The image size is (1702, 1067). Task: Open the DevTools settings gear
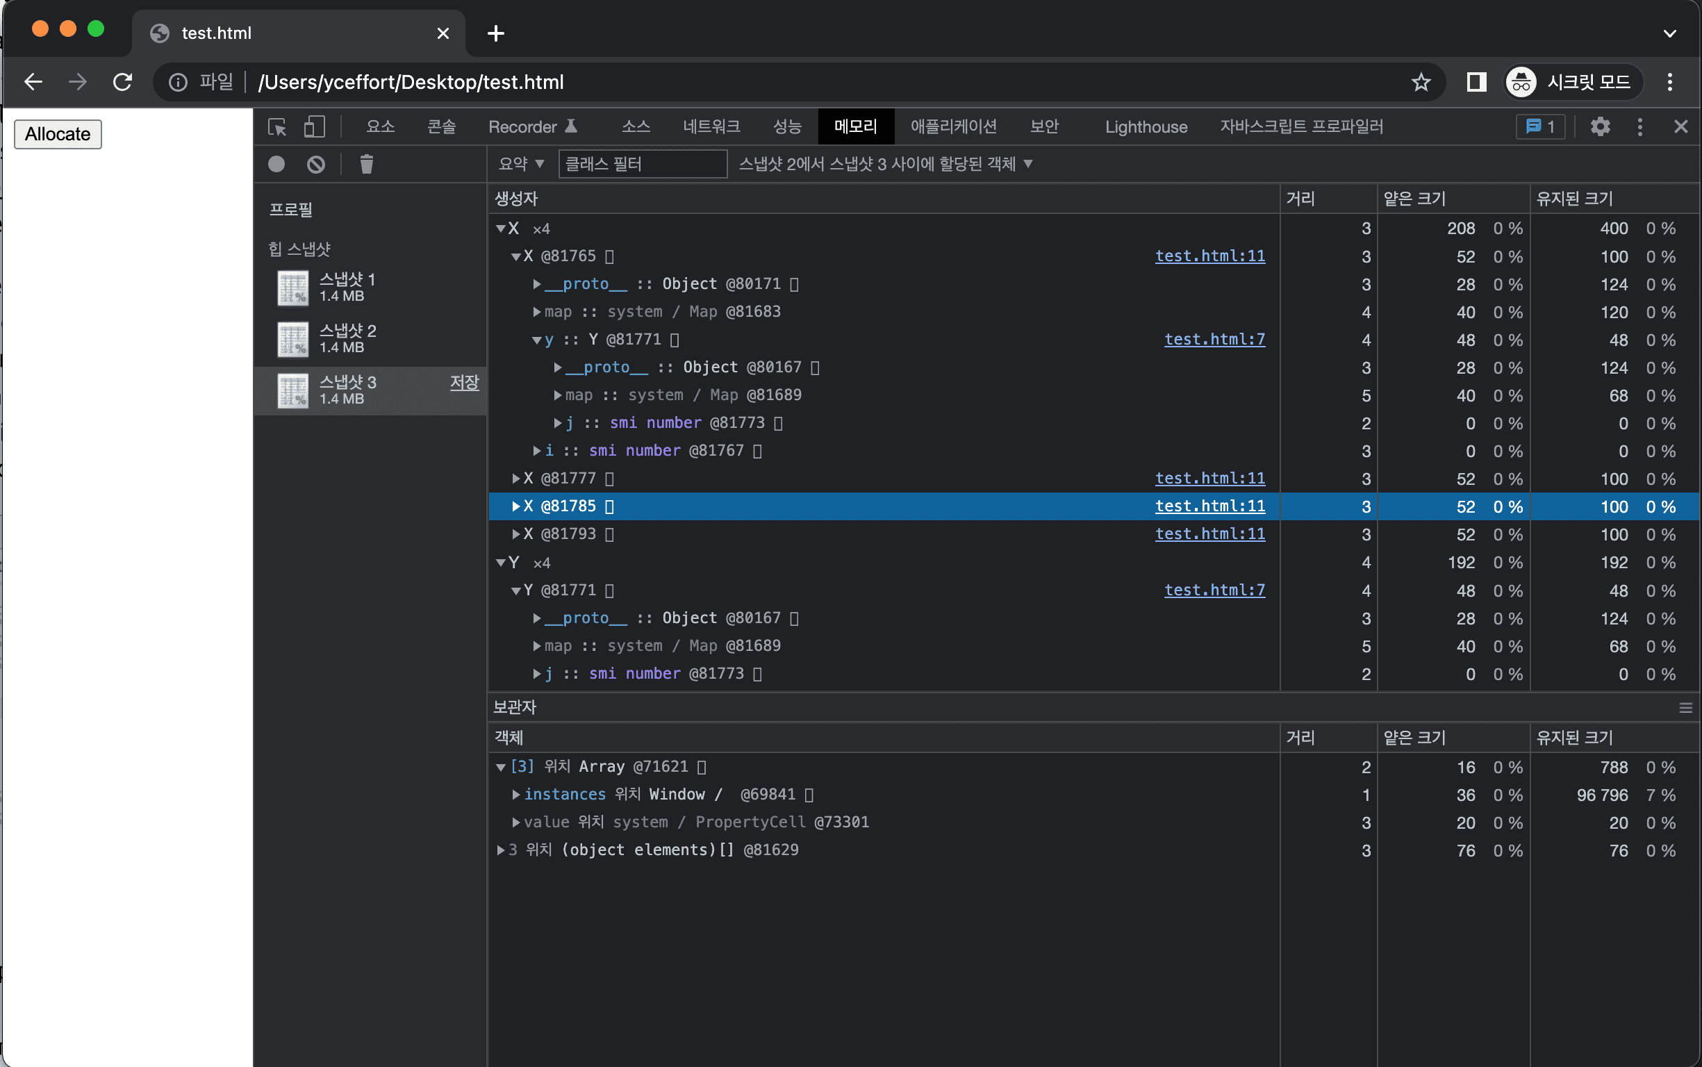(x=1600, y=127)
